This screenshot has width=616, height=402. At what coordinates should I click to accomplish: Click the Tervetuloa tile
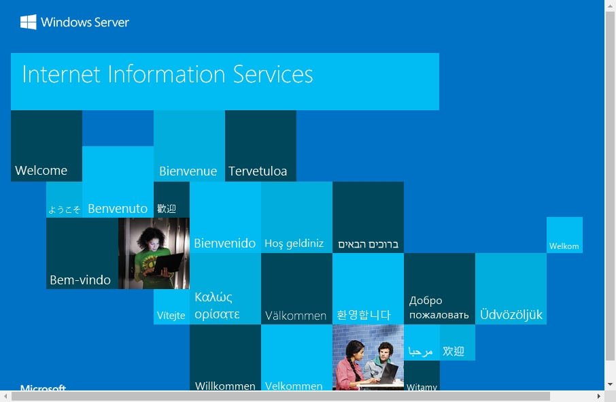[x=260, y=146]
